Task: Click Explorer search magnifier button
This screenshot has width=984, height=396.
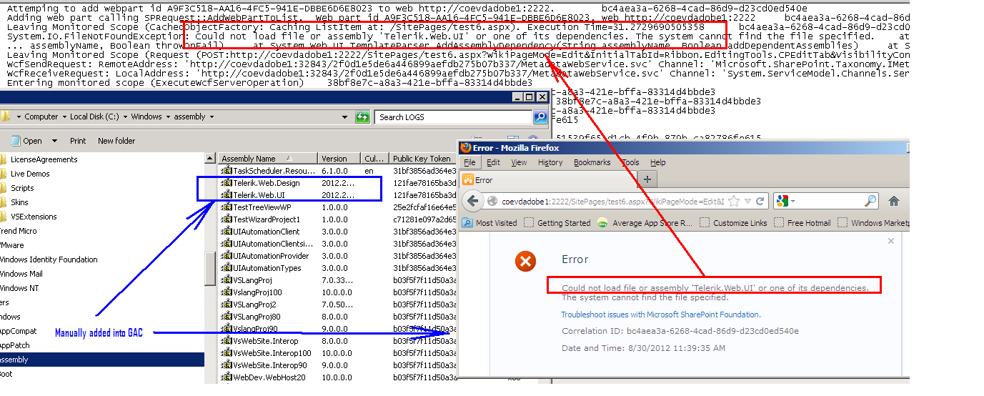Action: coord(540,117)
